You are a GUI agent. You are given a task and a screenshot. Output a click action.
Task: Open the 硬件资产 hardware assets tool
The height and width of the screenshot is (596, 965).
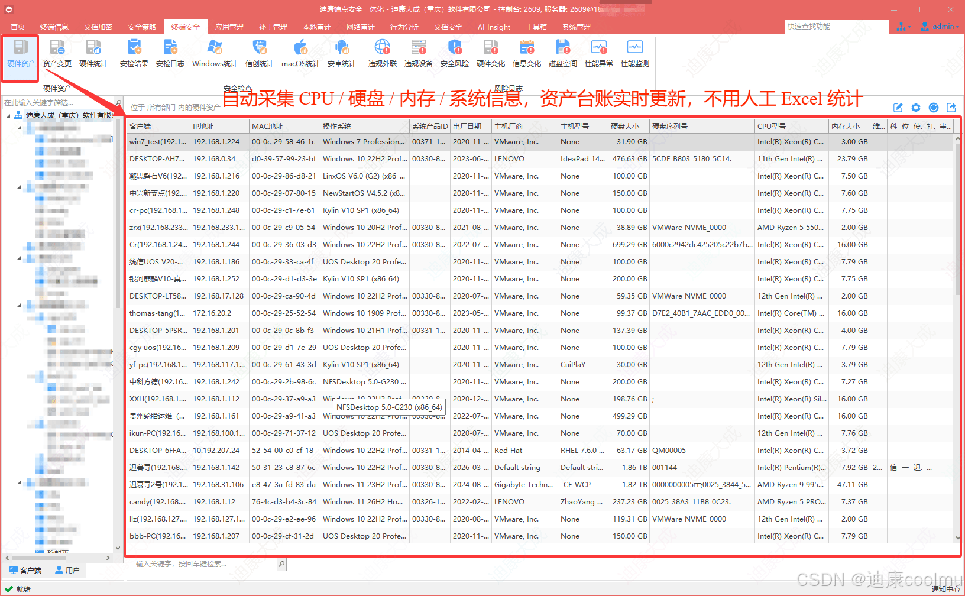point(21,54)
